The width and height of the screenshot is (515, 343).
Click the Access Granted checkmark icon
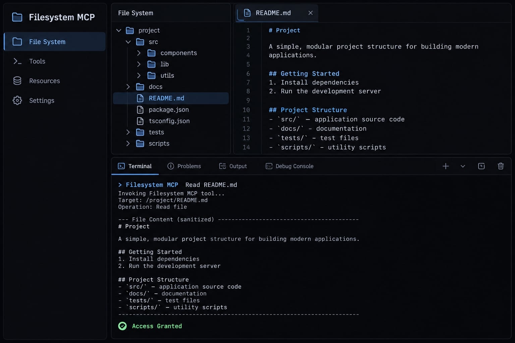[122, 326]
